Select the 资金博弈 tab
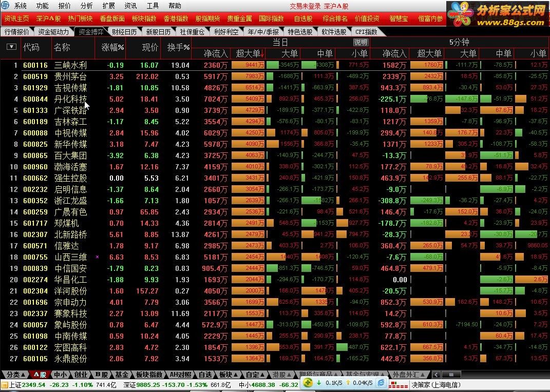The height and width of the screenshot is (392, 550). (91, 32)
